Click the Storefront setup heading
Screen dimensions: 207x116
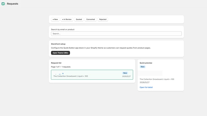[x=58, y=44]
